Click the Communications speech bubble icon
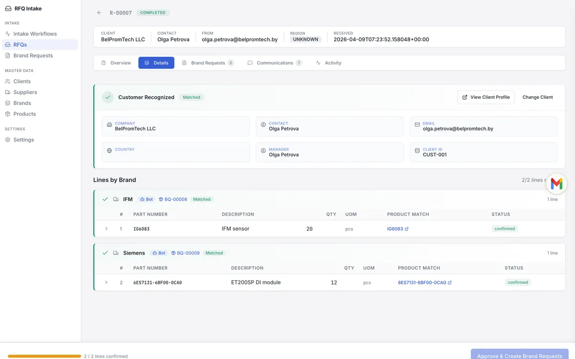The image size is (575, 359). 250,63
